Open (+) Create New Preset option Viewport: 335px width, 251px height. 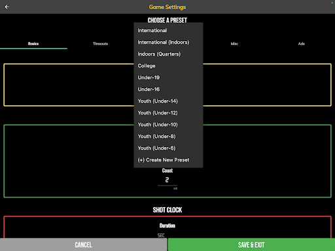[x=168, y=160]
